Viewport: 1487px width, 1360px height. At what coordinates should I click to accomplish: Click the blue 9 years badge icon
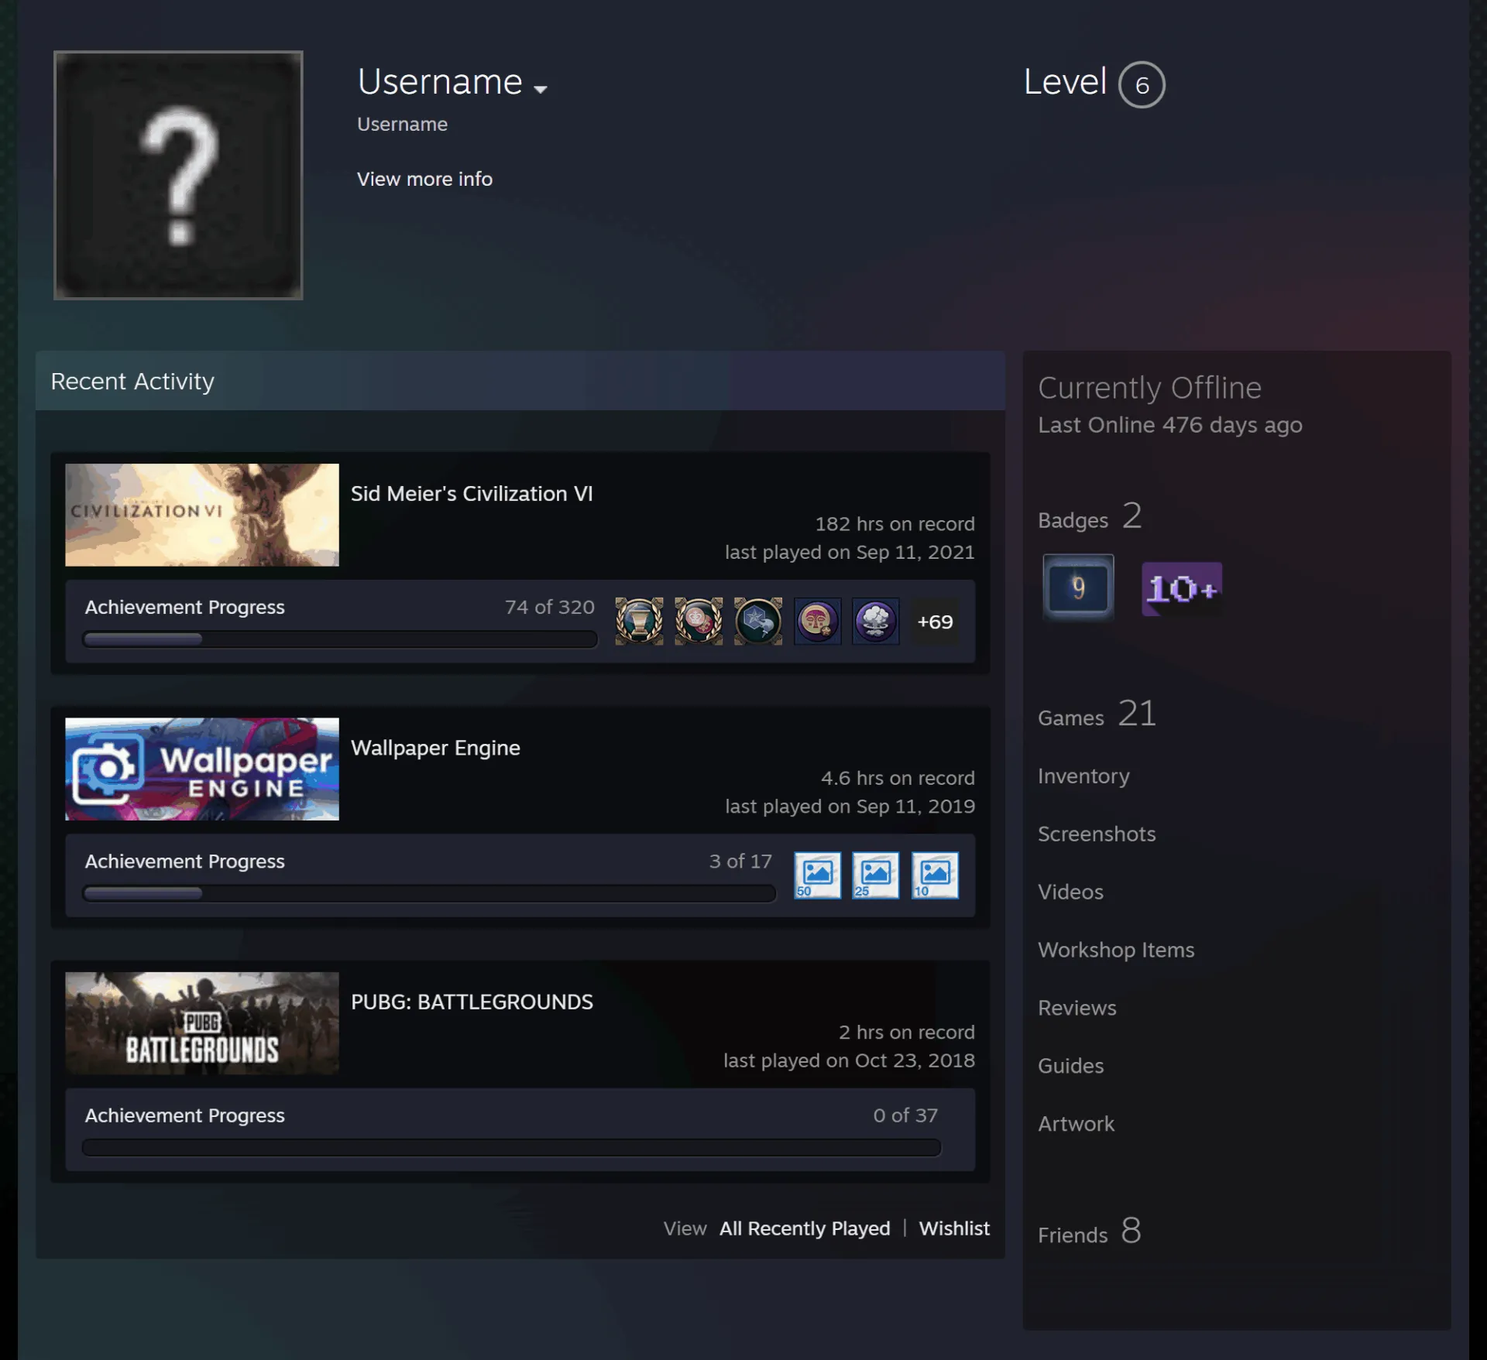click(1078, 588)
